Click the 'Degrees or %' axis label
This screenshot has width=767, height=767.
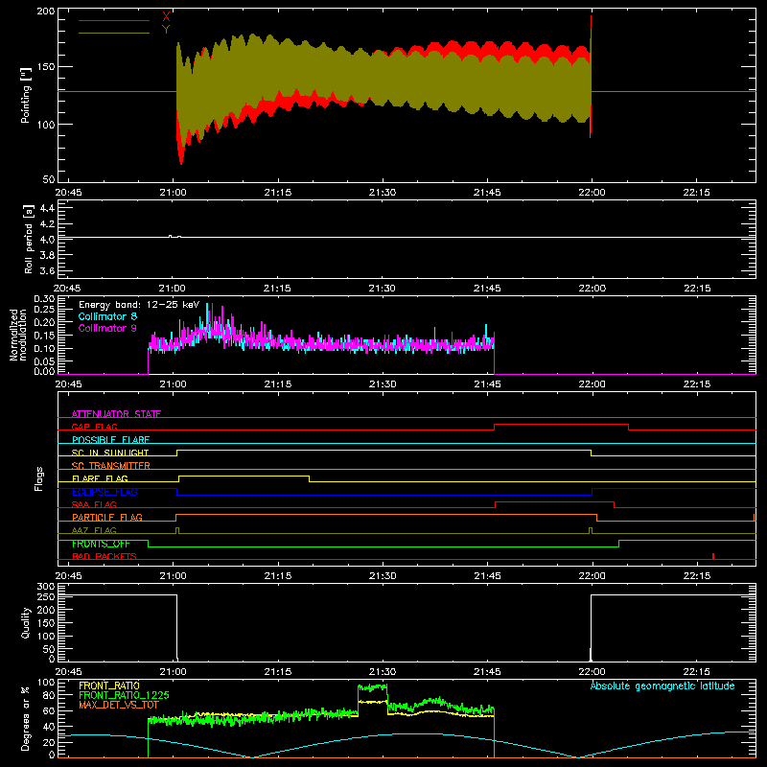26,719
